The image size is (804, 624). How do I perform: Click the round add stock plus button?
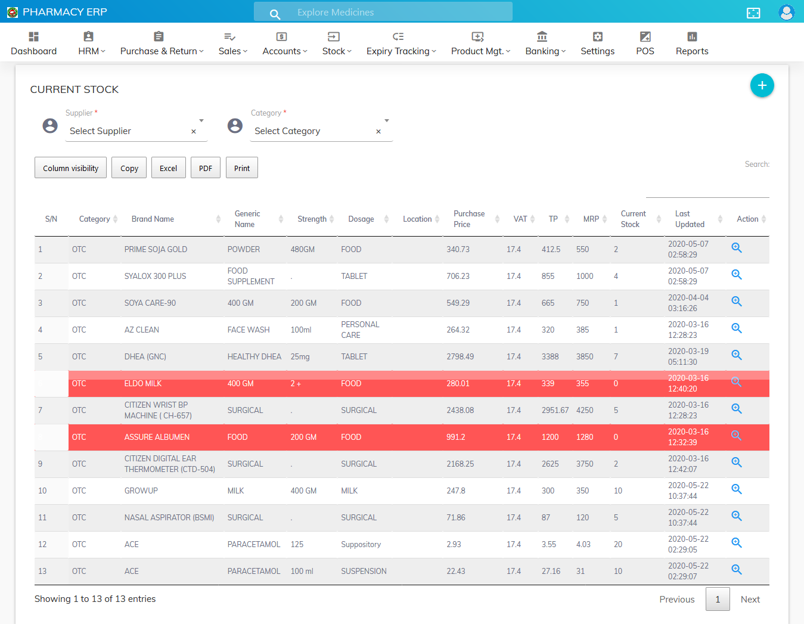point(762,86)
